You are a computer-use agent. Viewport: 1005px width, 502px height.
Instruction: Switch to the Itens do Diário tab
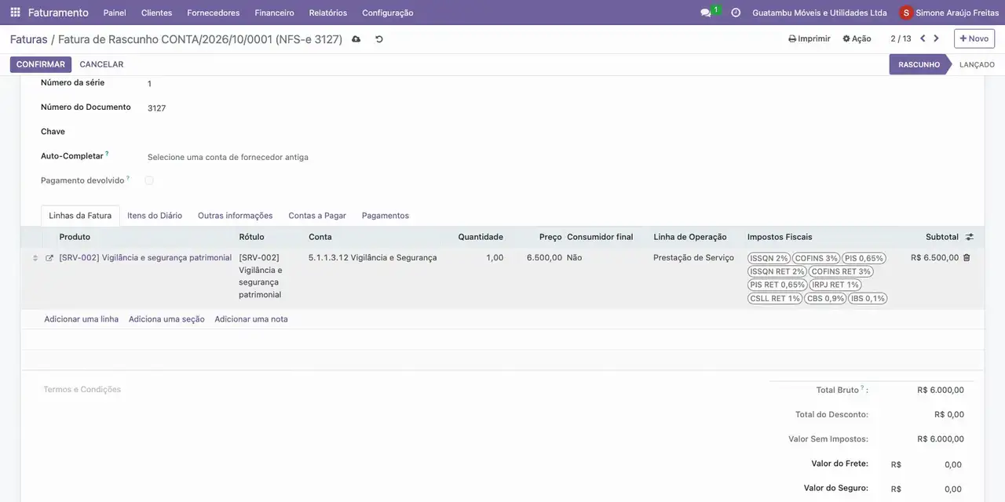pyautogui.click(x=155, y=216)
